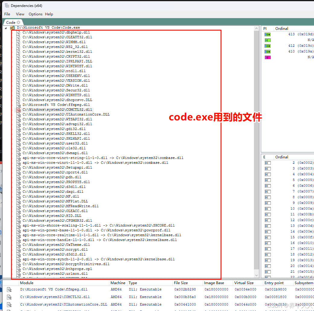Click the ffmpeg.dll tree module icon
Image resolution: width=314 pixels, height=311 pixels.
tap(19, 105)
